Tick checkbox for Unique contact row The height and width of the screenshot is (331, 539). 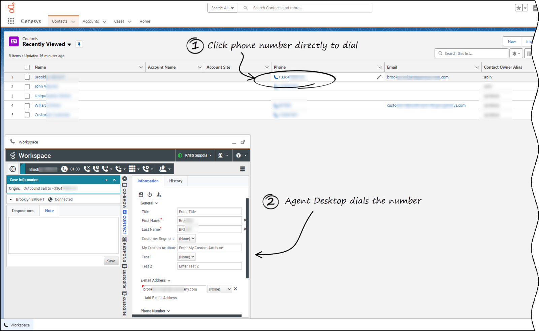tap(27, 96)
